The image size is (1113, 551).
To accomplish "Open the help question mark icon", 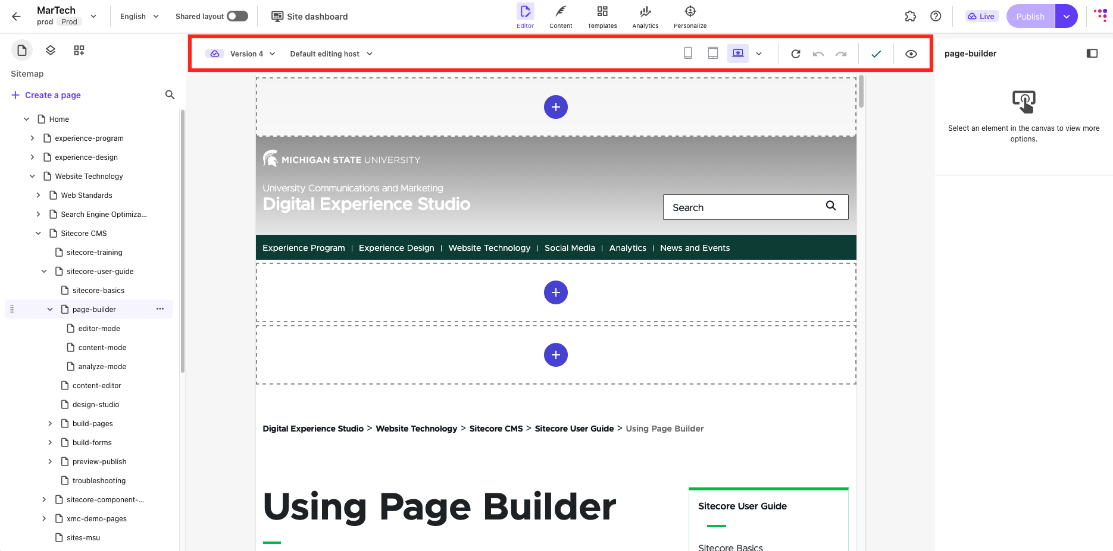I will pyautogui.click(x=936, y=17).
